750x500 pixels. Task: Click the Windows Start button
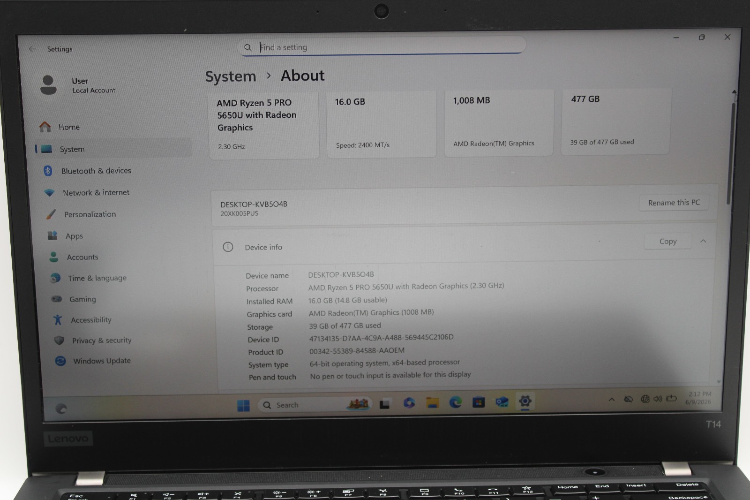pos(243,406)
